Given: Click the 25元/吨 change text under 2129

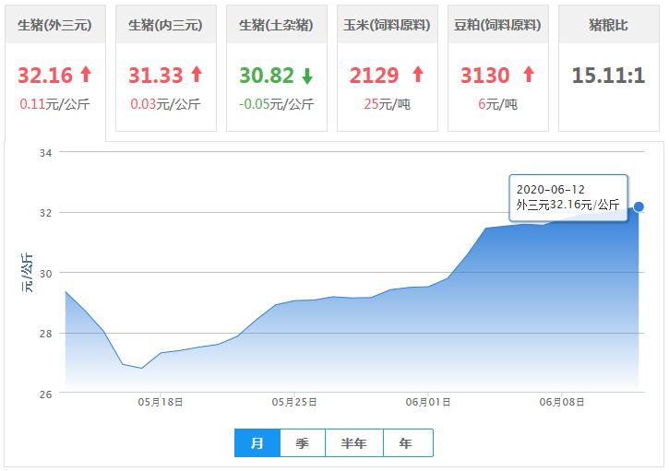Looking at the screenshot, I should [387, 104].
